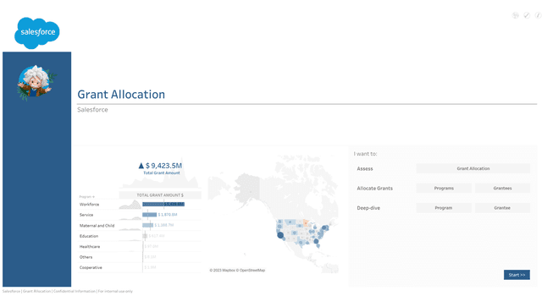Select the Service program row
Screen dimensions: 542x307
pyautogui.click(x=139, y=215)
